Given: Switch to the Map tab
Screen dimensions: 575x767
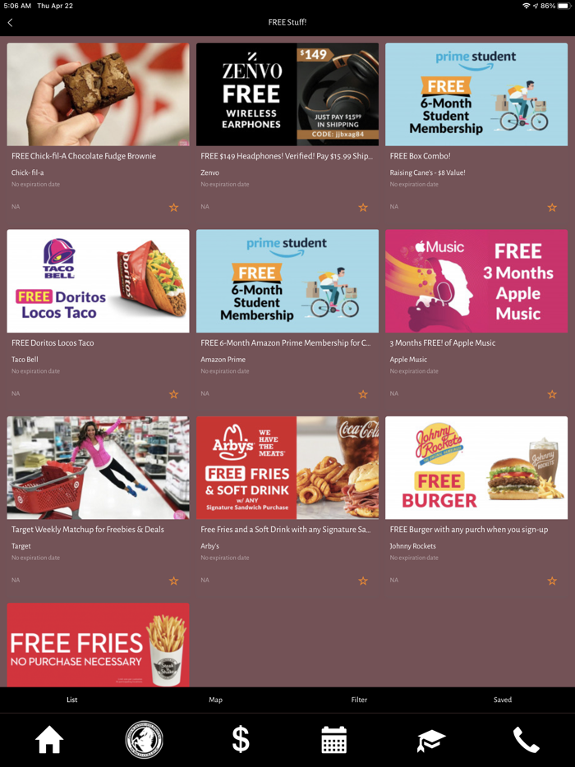Looking at the screenshot, I should pyautogui.click(x=215, y=700).
